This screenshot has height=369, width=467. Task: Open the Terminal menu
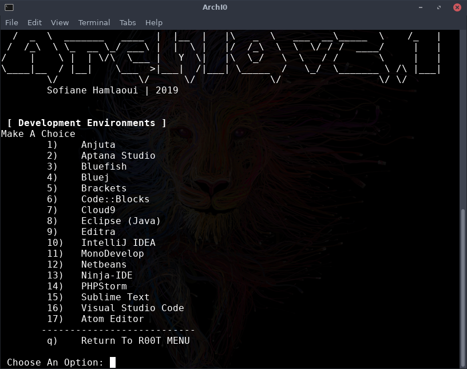tap(94, 23)
